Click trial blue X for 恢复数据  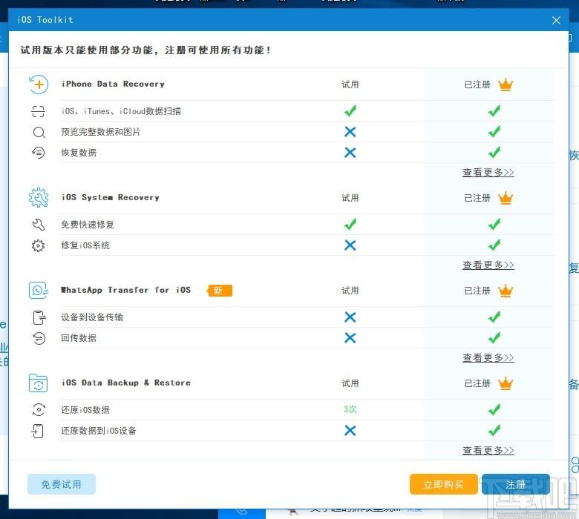click(x=350, y=152)
